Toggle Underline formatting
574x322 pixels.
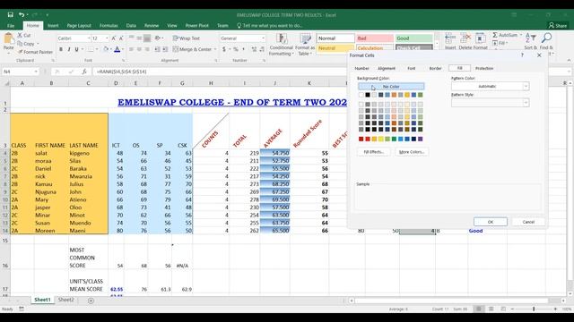tap(76, 49)
